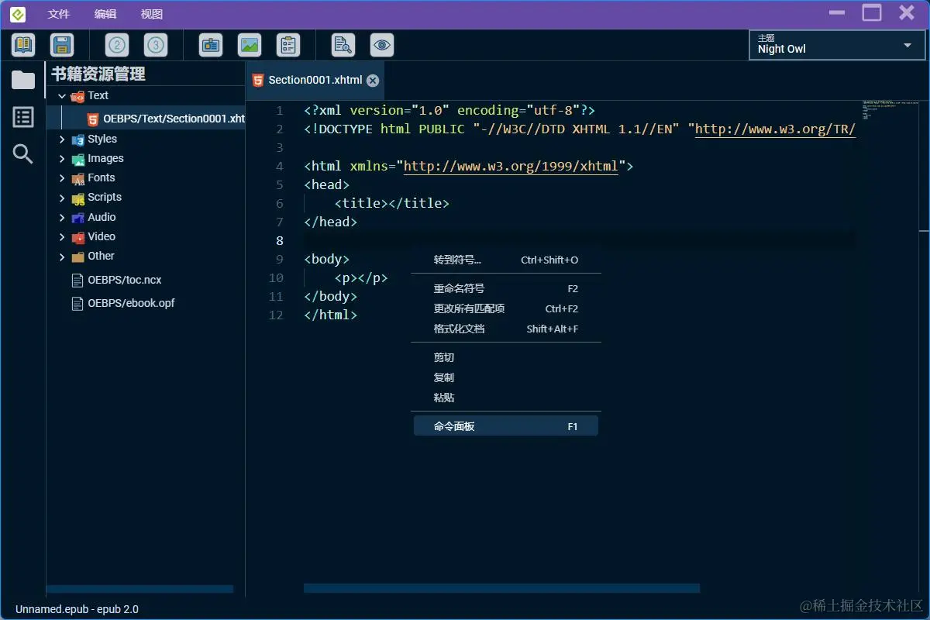
Task: Open the magnifier search sidebar icon
Action: [x=23, y=154]
